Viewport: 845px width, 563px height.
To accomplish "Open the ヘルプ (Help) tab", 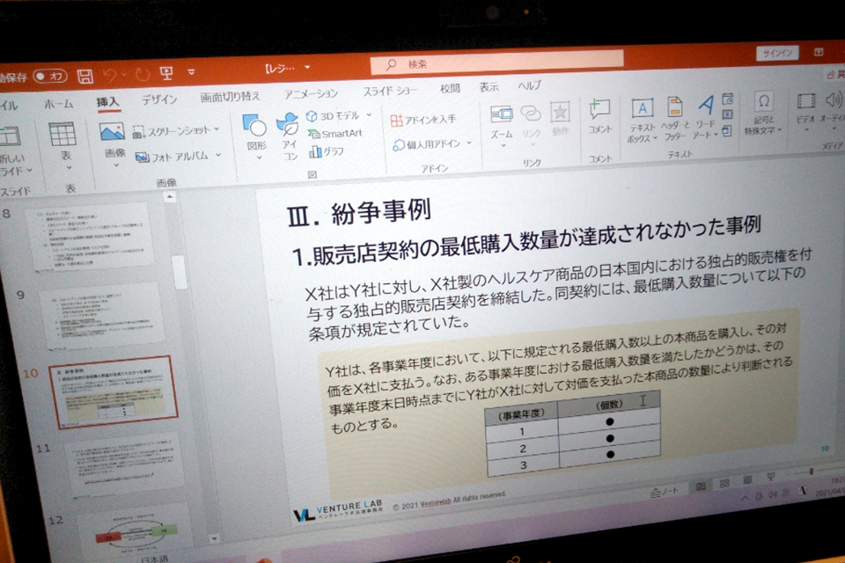I will point(529,85).
